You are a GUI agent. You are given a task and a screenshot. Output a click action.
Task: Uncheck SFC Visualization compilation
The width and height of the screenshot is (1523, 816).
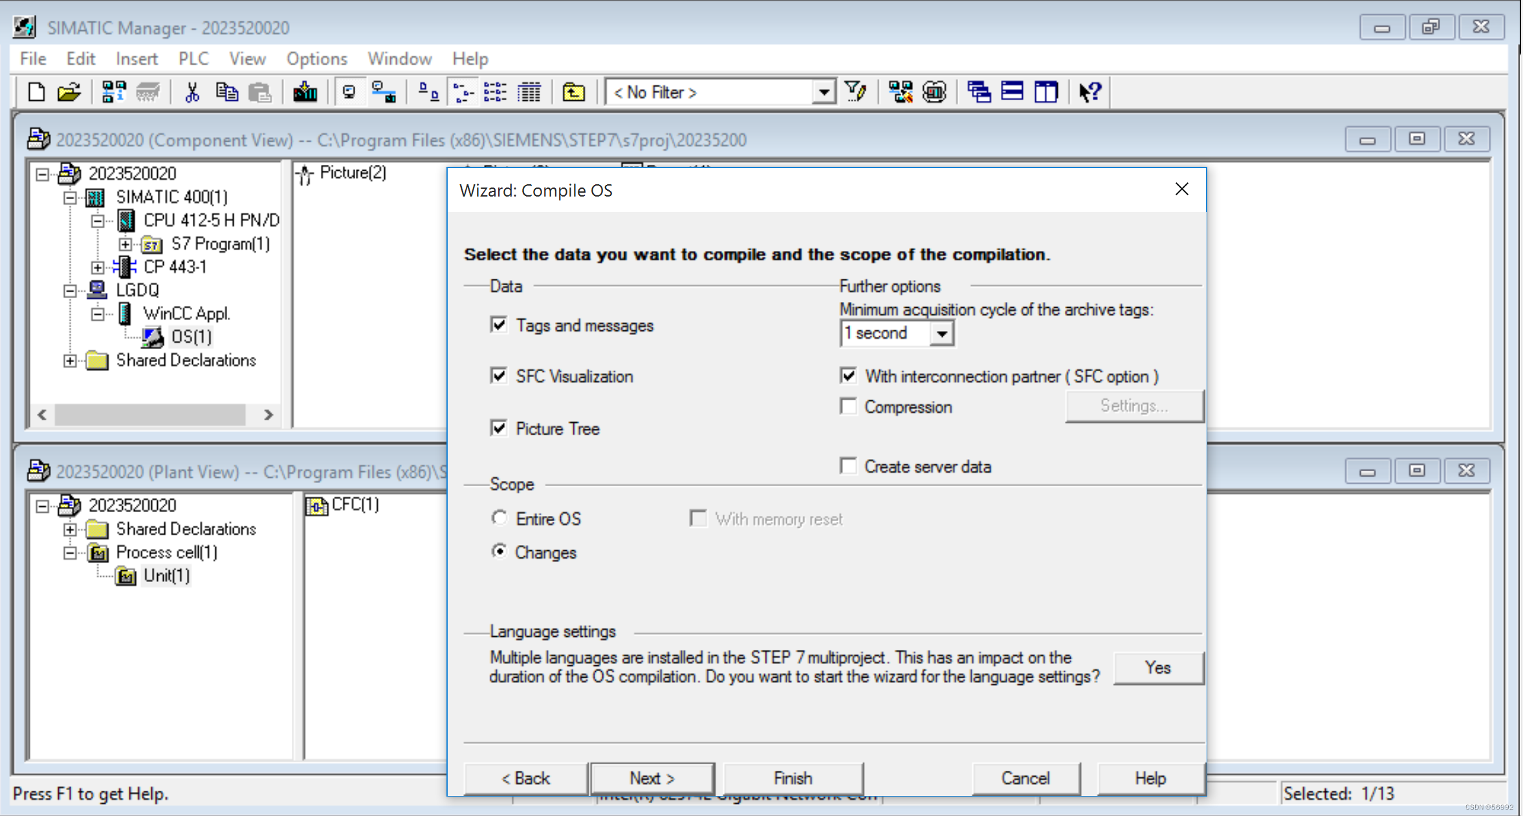(x=498, y=376)
